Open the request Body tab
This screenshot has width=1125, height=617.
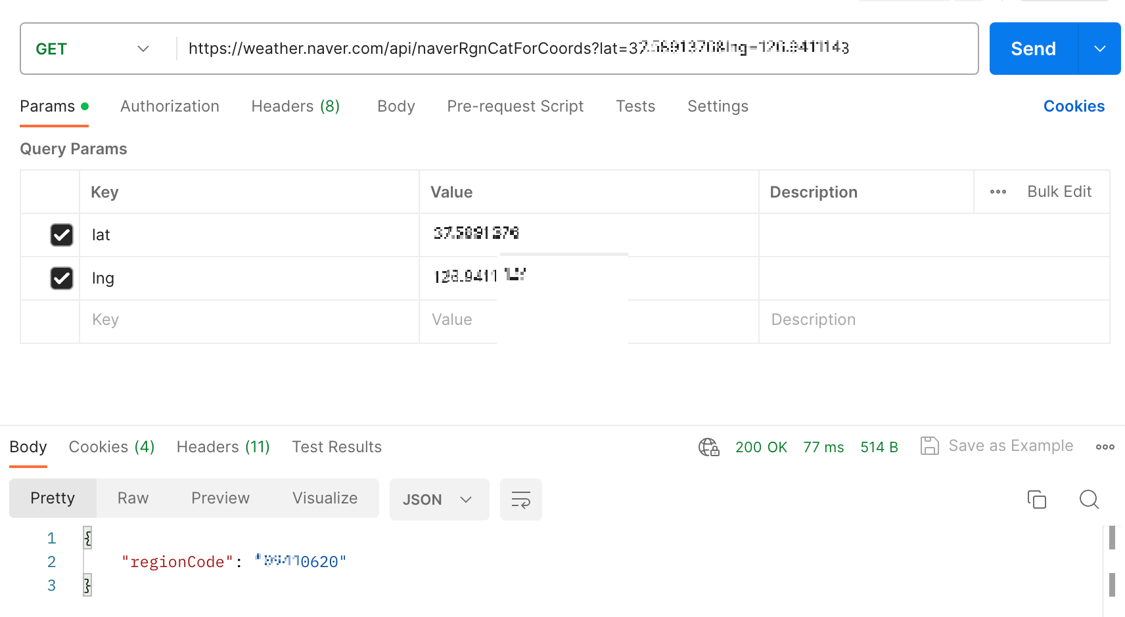396,106
